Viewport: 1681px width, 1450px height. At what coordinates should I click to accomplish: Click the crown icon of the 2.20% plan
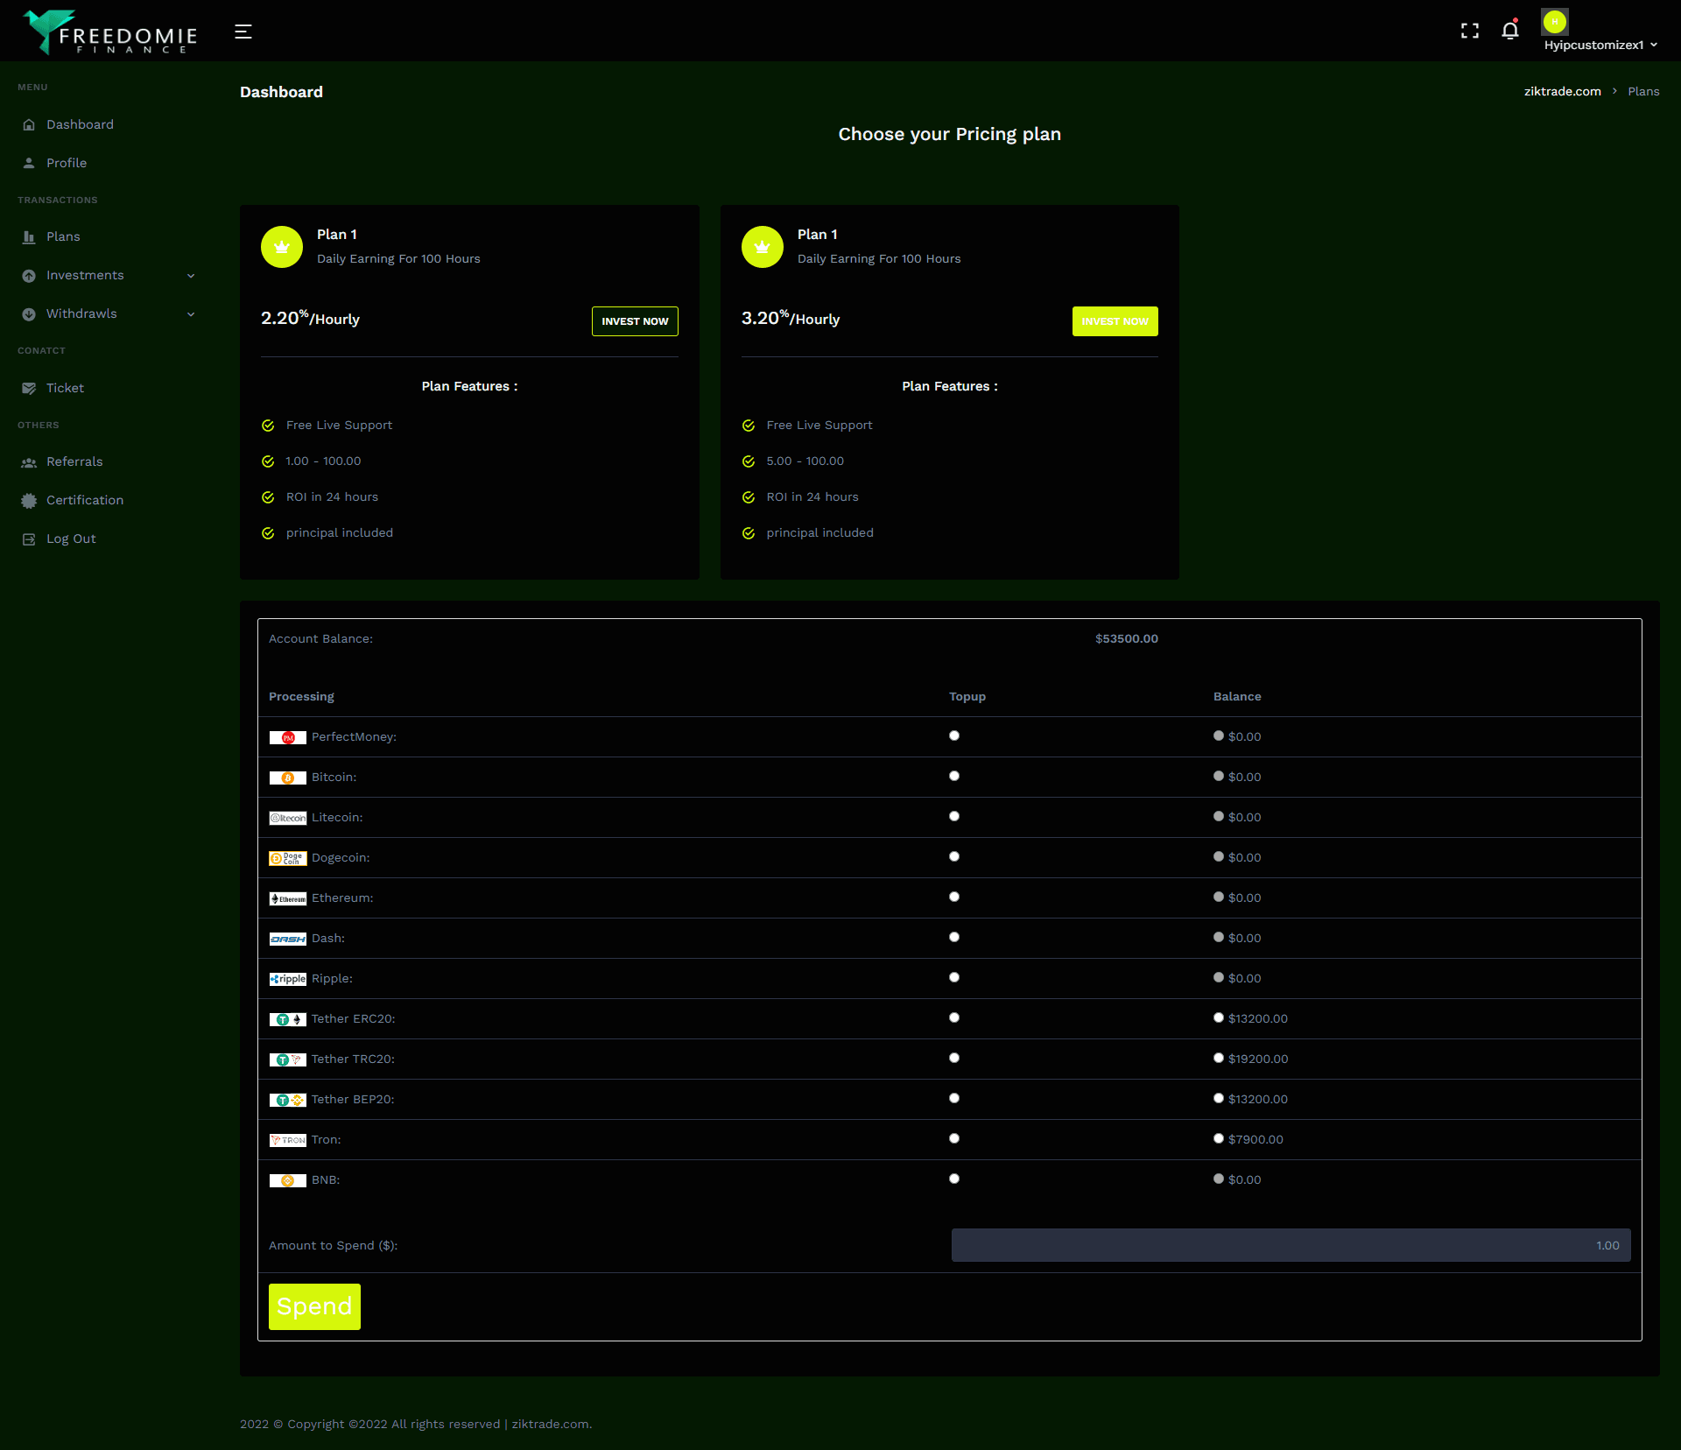click(x=282, y=247)
